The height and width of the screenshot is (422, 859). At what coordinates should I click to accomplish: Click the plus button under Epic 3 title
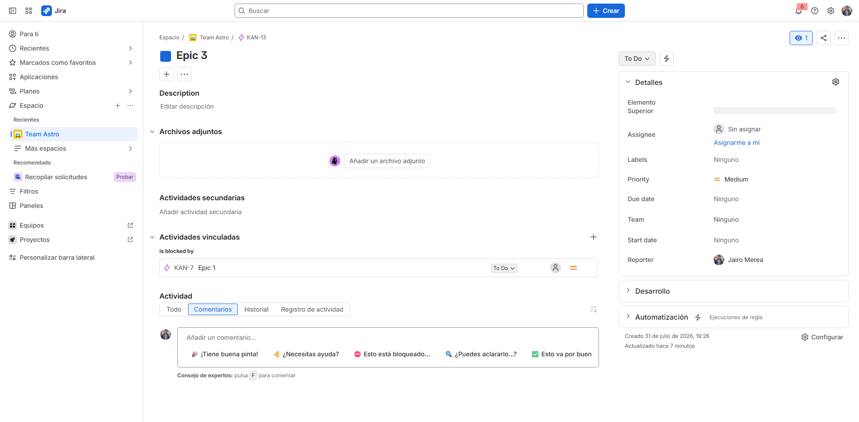(167, 74)
